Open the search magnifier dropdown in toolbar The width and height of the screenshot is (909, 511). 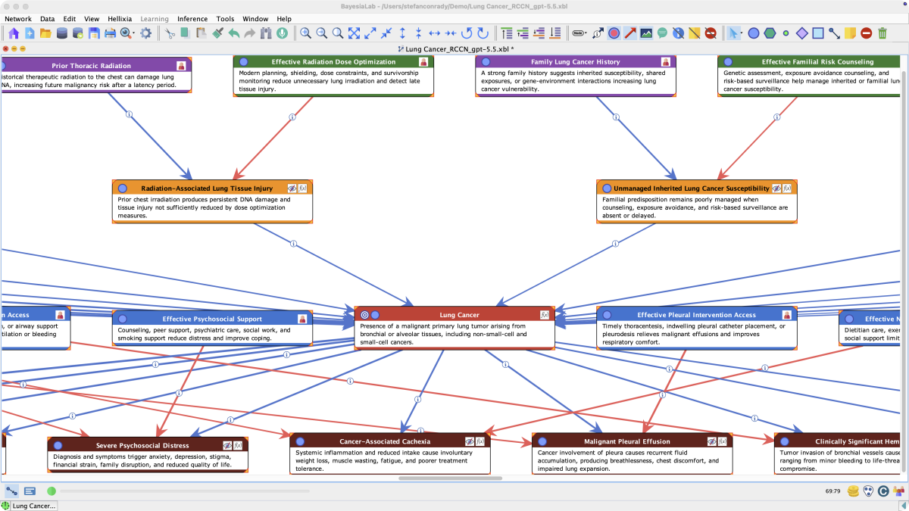point(127,33)
